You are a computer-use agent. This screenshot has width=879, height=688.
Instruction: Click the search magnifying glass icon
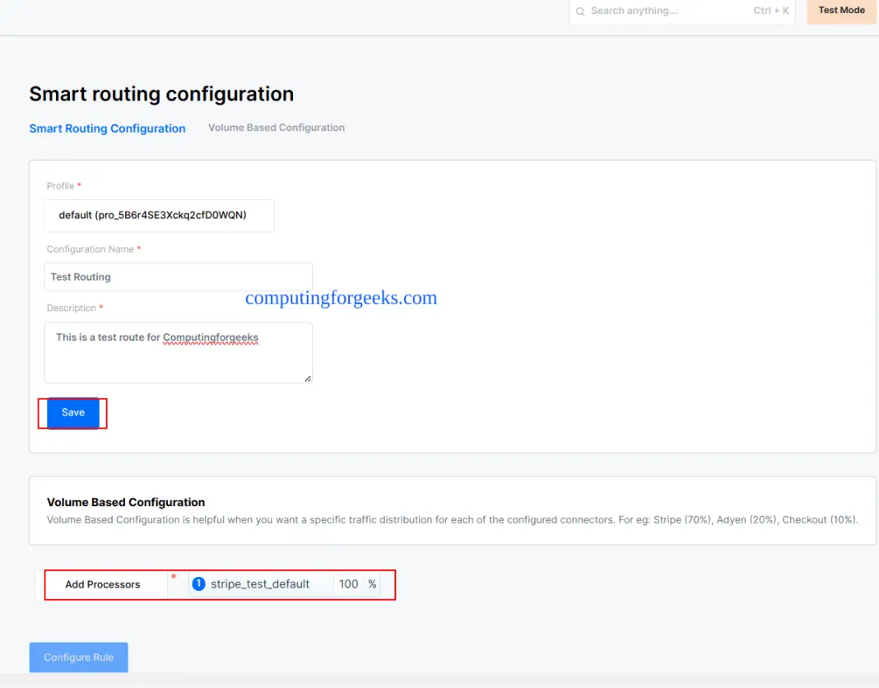click(579, 11)
